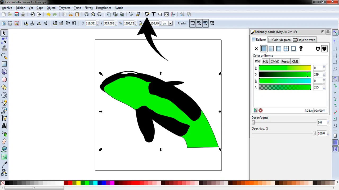Select the Rectangle tool
The height and width of the screenshot is (190, 339).
click(x=4, y=64)
